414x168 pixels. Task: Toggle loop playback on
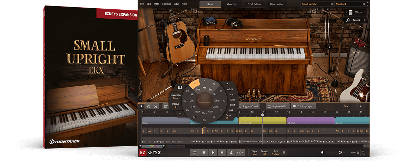(x=195, y=152)
